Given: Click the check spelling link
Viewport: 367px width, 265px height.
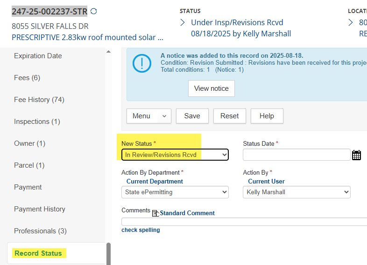Looking at the screenshot, I should click(141, 230).
